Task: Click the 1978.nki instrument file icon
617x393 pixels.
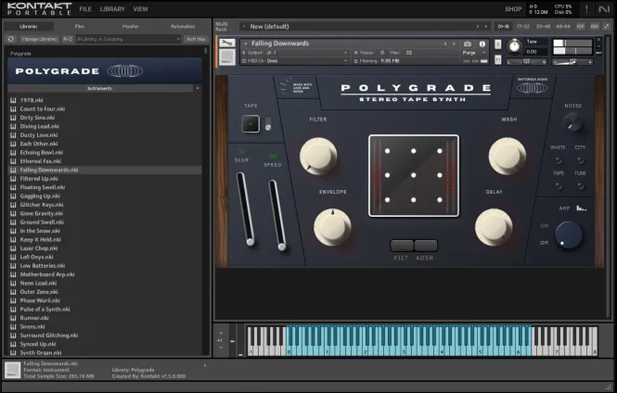Action: [13, 100]
